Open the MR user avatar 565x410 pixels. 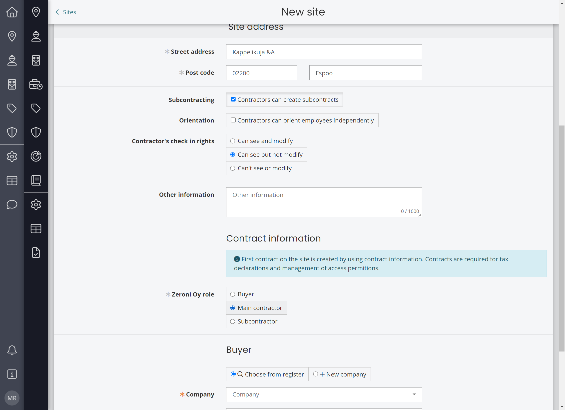(12, 398)
